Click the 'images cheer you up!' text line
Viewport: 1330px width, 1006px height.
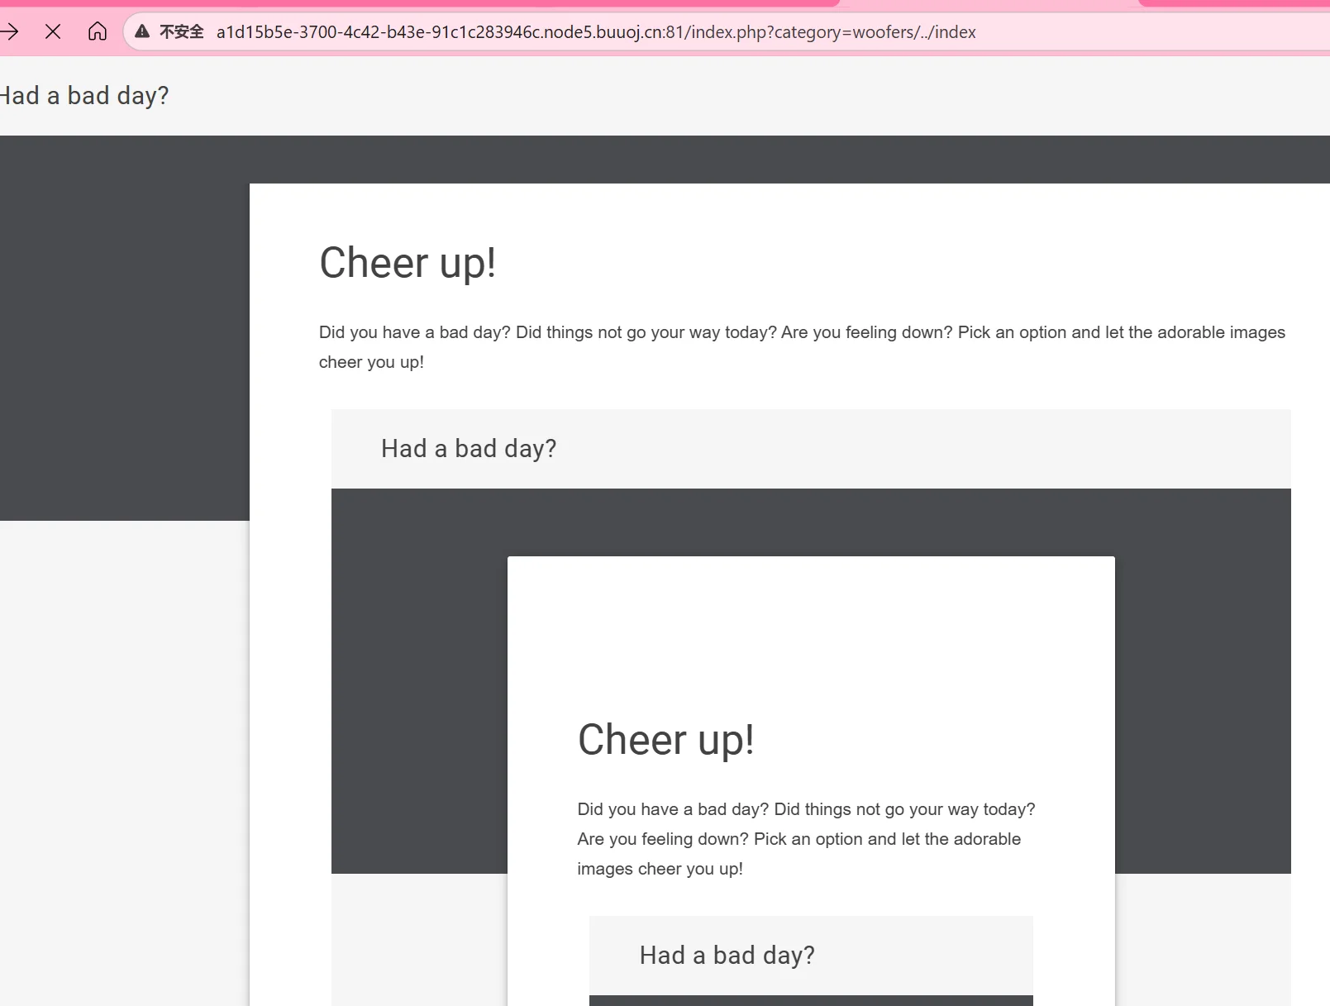pyautogui.click(x=660, y=869)
